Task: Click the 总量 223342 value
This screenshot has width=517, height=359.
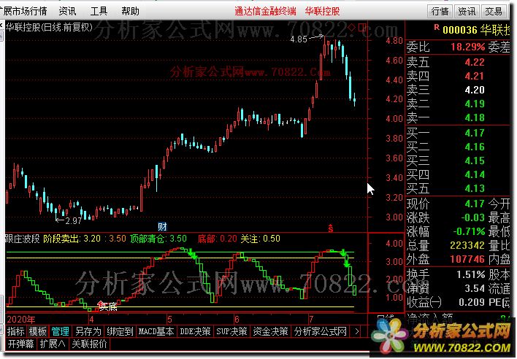Action: pyautogui.click(x=467, y=245)
